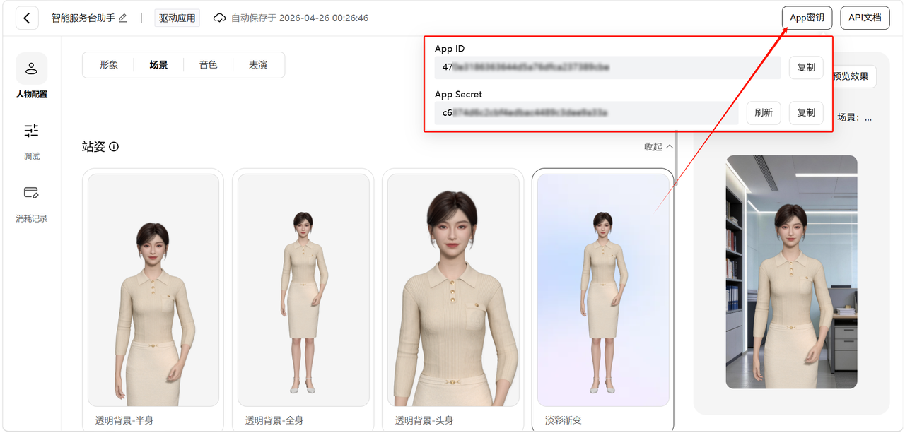Edit the app name 智能服务台助手 pencil icon

123,18
